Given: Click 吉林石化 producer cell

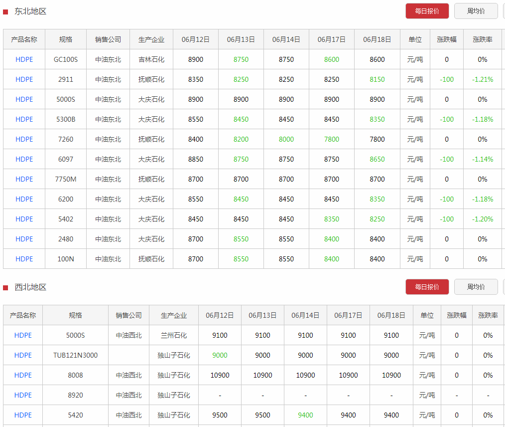Looking at the screenshot, I should pyautogui.click(x=151, y=59).
